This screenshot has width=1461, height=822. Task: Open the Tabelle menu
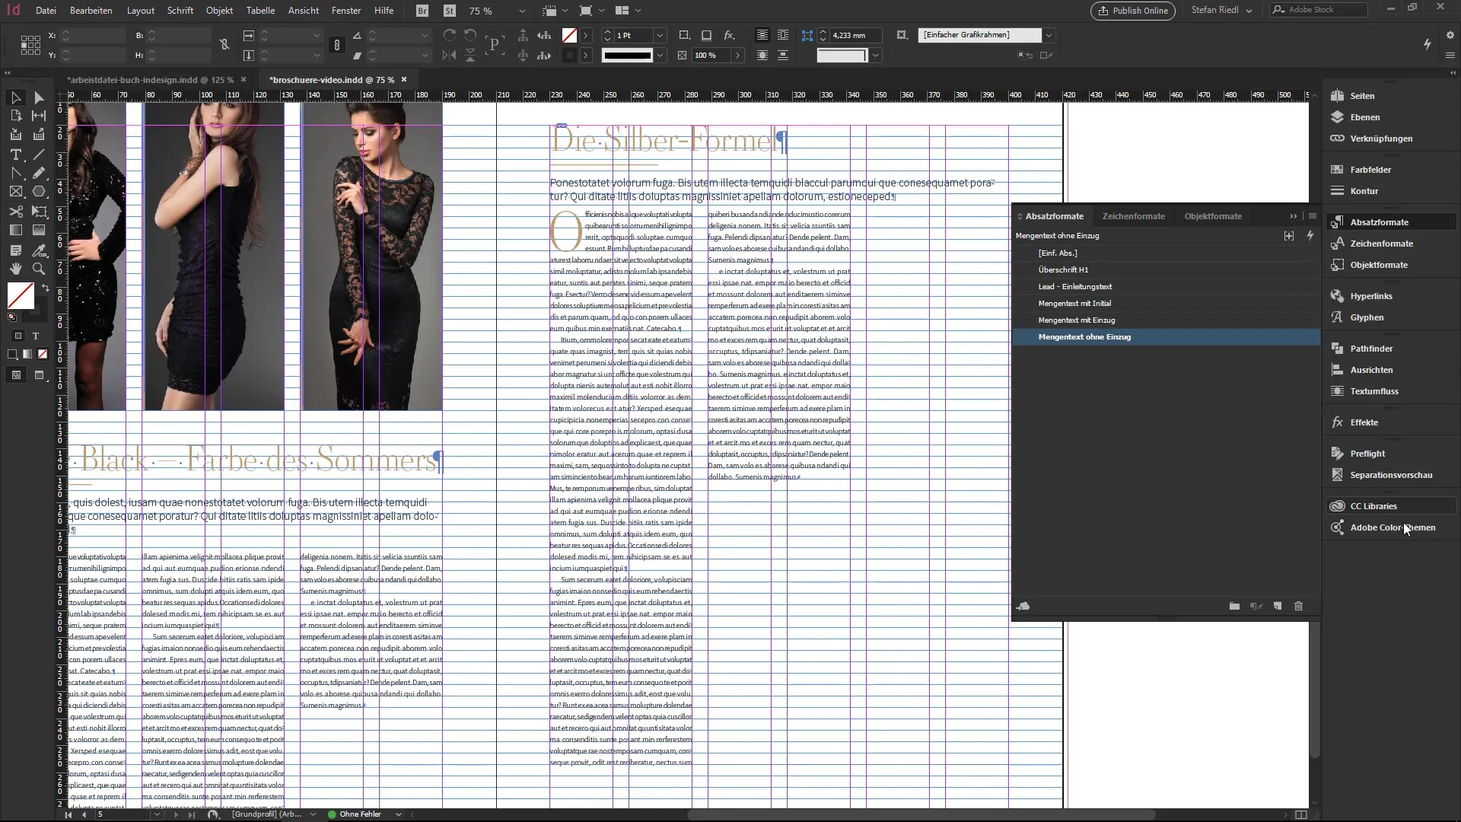point(260,11)
